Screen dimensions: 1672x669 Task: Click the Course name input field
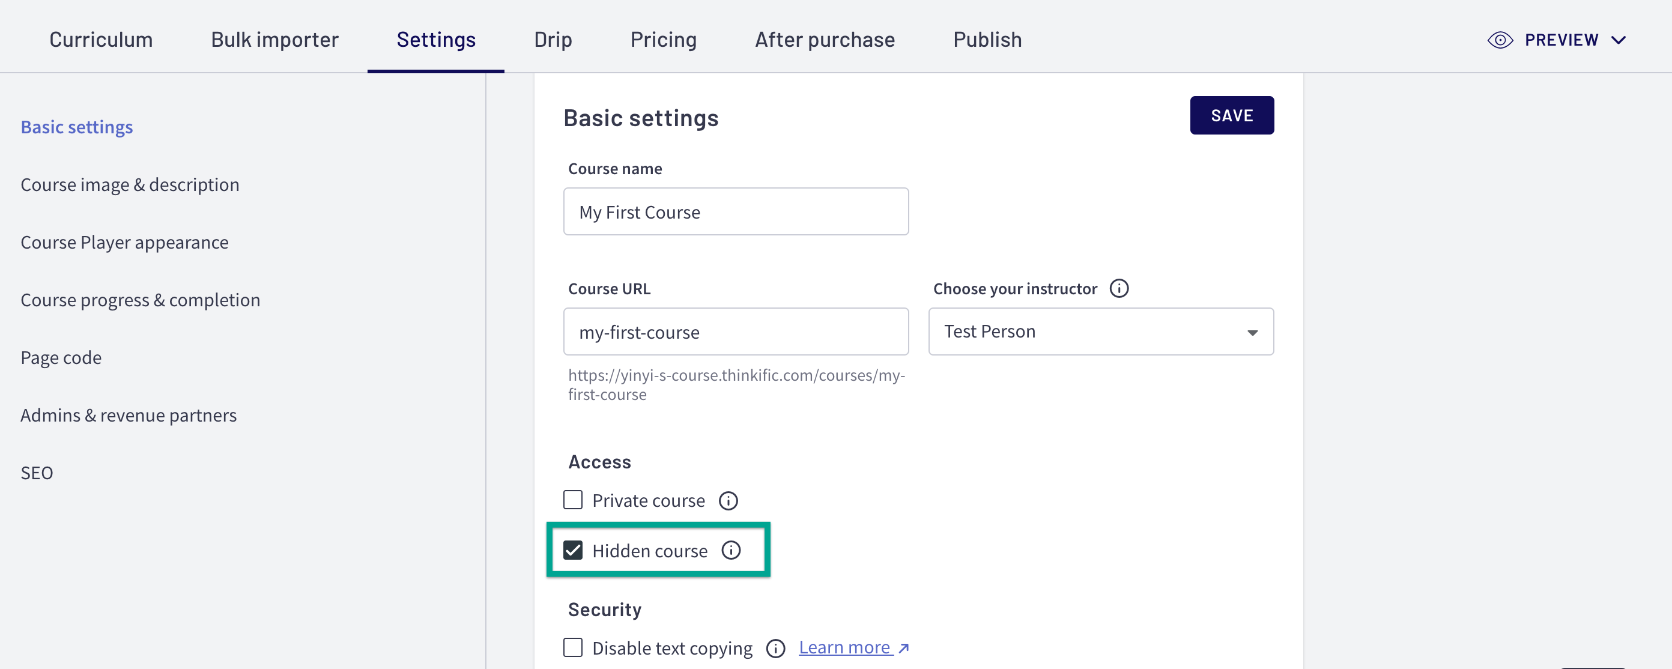[735, 211]
